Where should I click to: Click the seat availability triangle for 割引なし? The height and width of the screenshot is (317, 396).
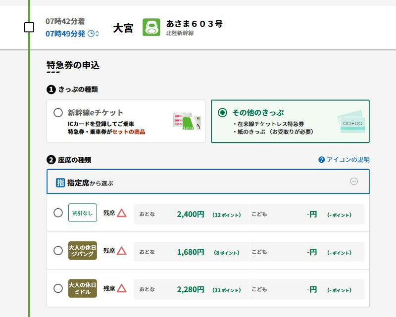click(x=122, y=213)
